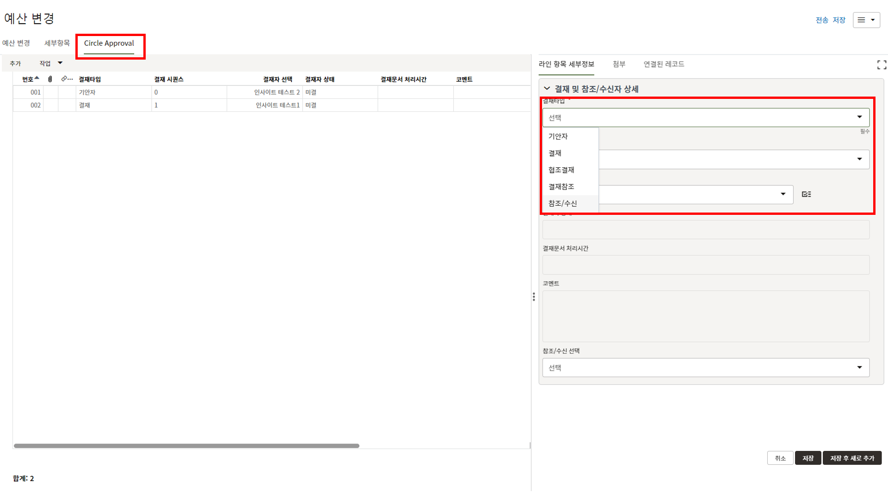The image size is (888, 499).
Task: Click the 전송 link at top
Action: (821, 20)
